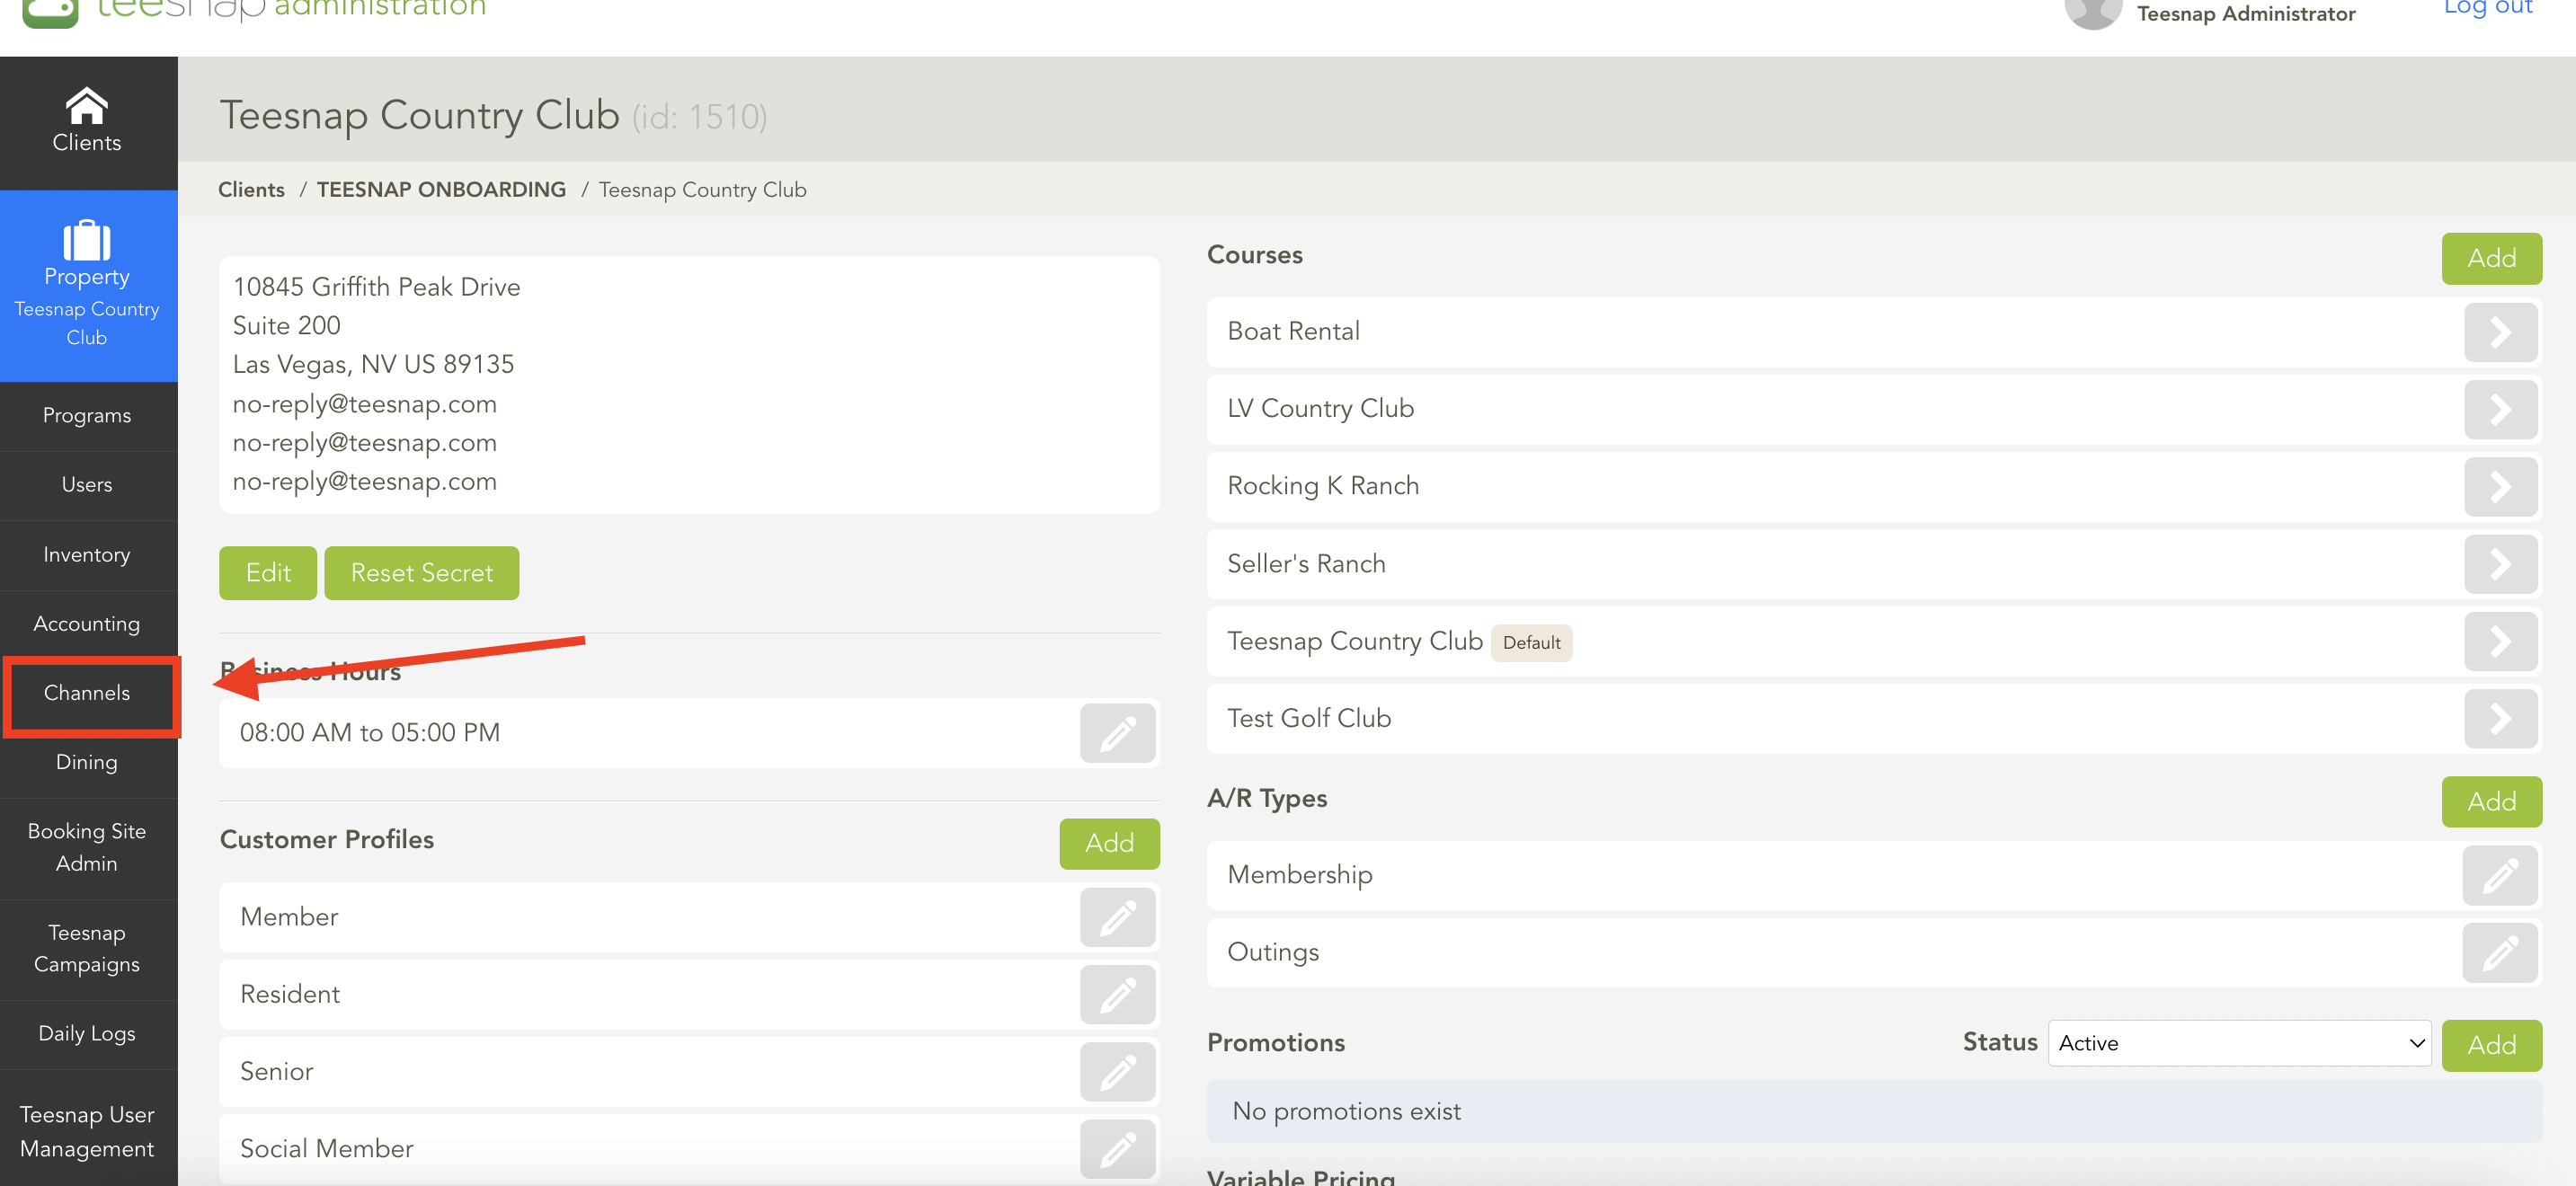This screenshot has height=1186, width=2576.
Task: Select the Property briefcase icon
Action: tap(87, 240)
